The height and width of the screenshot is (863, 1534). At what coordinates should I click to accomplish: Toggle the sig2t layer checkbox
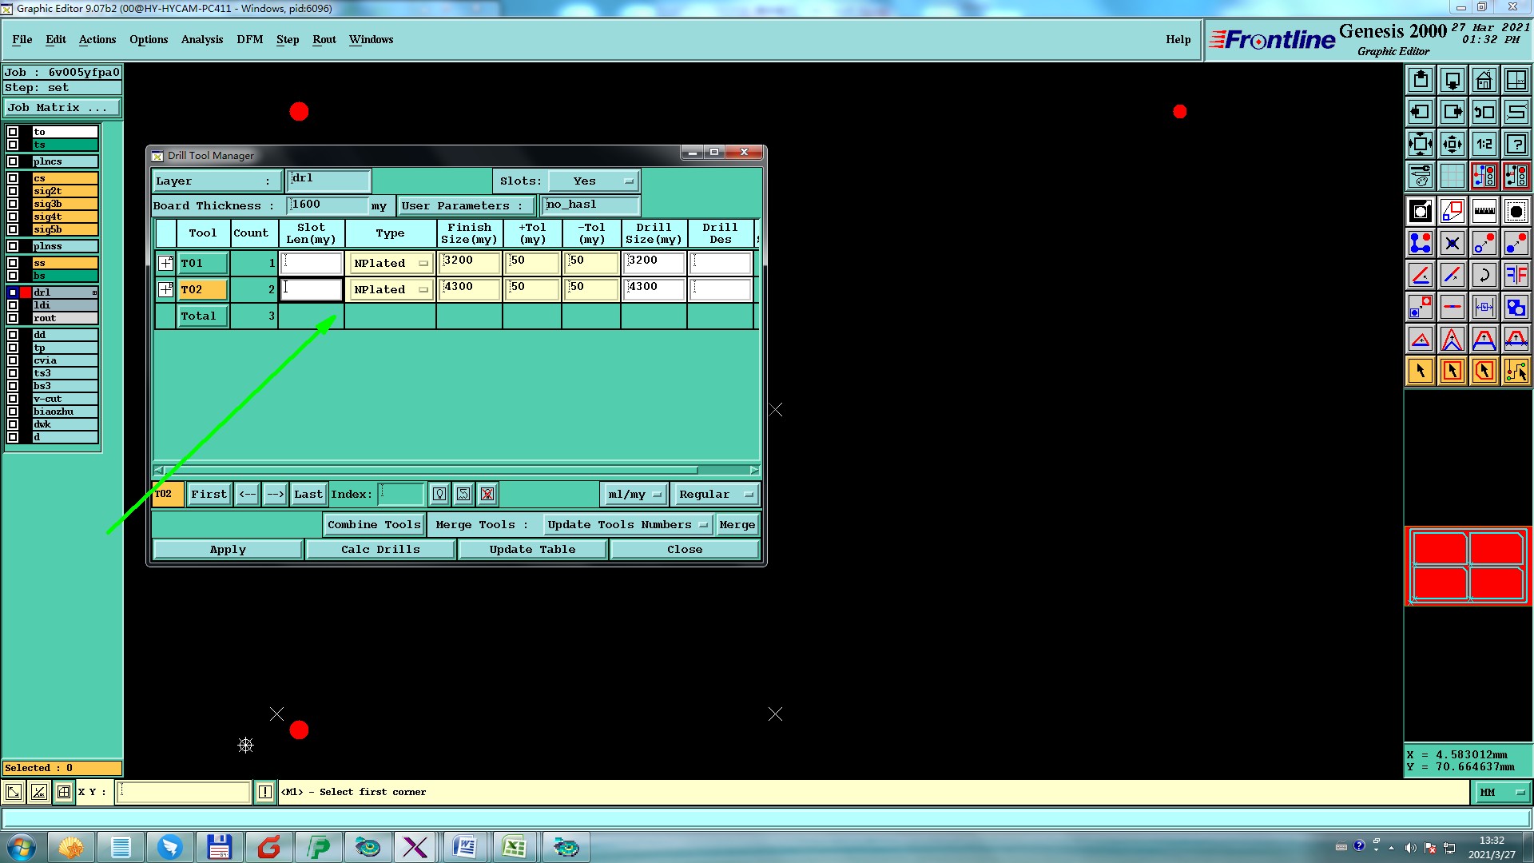[x=13, y=191]
